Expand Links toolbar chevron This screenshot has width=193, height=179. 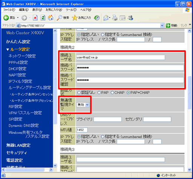point(190,24)
